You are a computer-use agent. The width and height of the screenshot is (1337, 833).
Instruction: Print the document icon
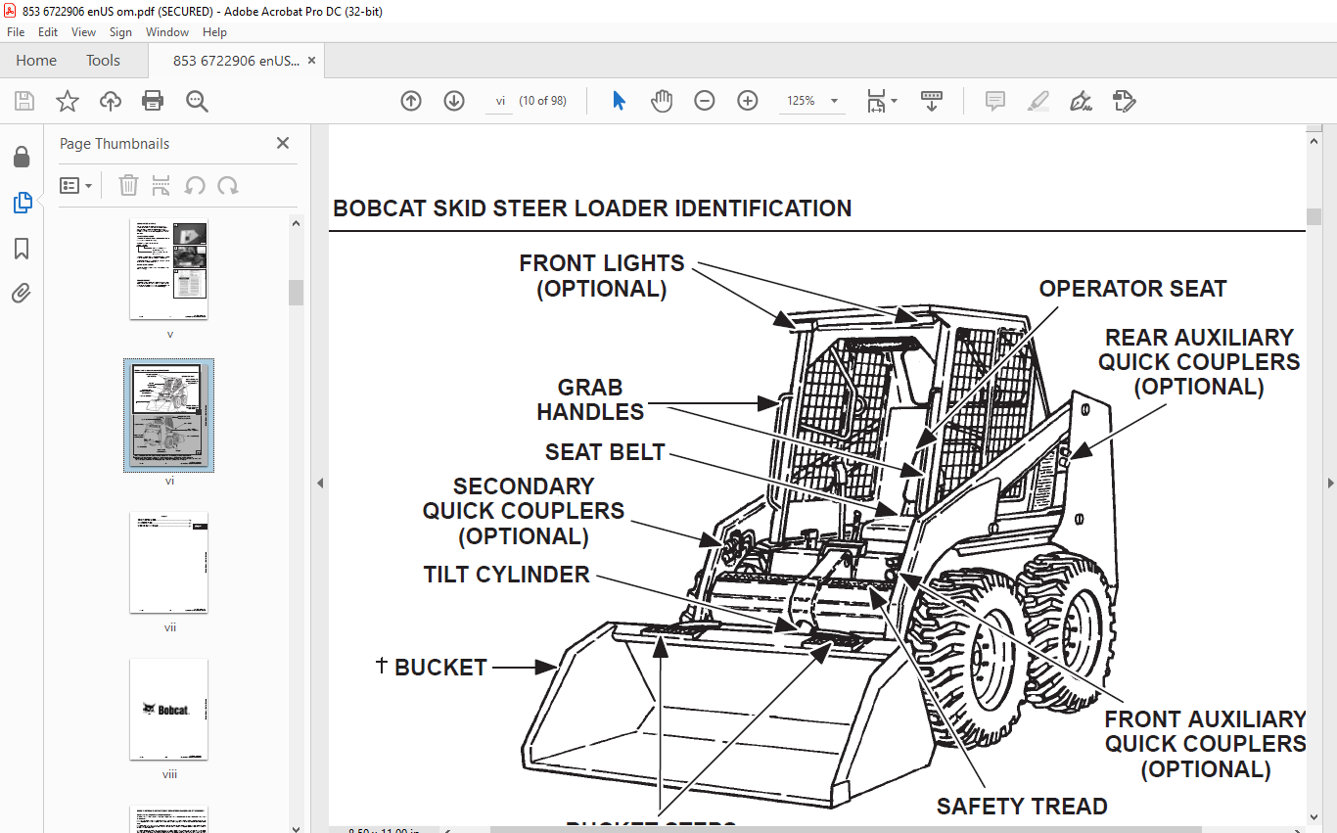[153, 101]
